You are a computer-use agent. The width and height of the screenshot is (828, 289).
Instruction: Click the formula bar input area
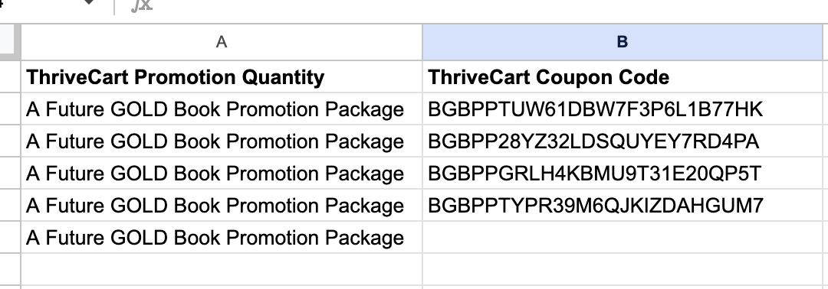(x=491, y=6)
